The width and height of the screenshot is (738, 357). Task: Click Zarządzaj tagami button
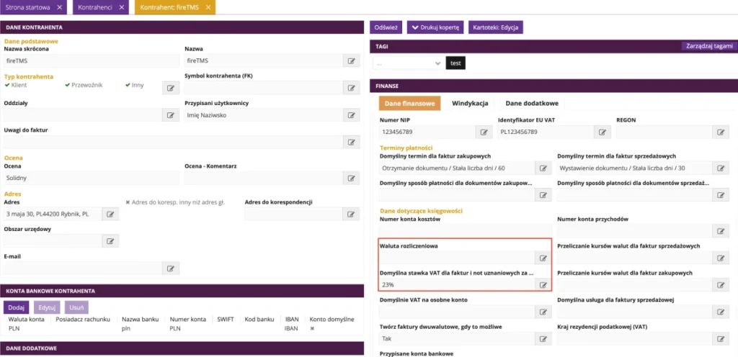coord(709,46)
